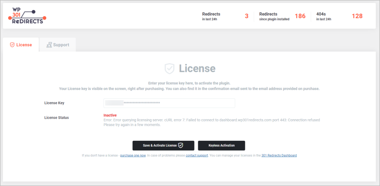
Task: Click the large 'License' heading text
Action: click(197, 69)
